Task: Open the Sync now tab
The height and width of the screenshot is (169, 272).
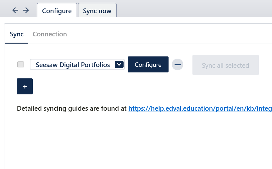Action: click(97, 11)
